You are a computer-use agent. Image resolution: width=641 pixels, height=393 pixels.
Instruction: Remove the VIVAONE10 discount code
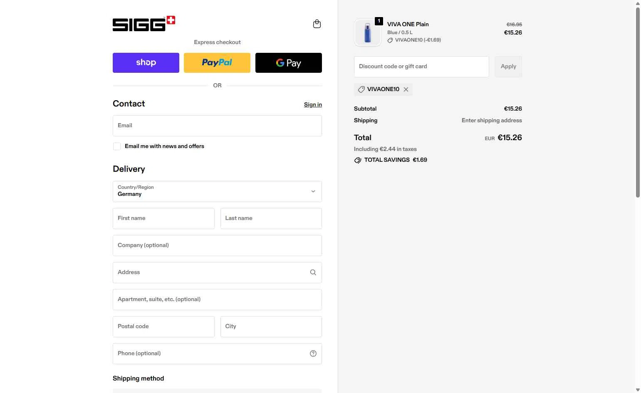(x=406, y=89)
